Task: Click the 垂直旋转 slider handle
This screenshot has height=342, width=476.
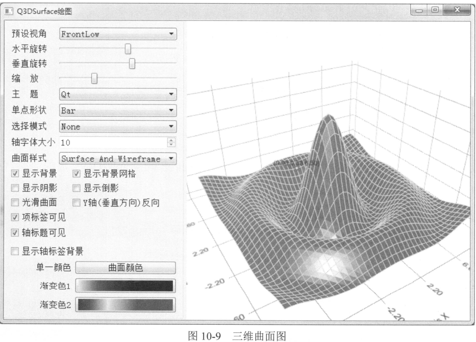Action: point(132,63)
